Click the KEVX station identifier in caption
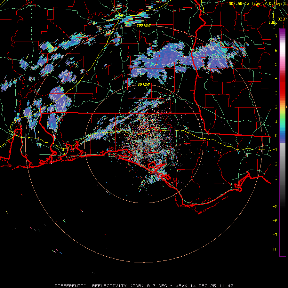288x288 pixels. (x=181, y=286)
